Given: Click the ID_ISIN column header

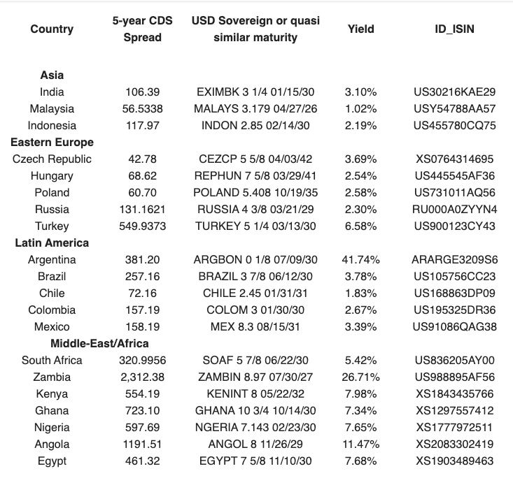Looking at the screenshot, I should 454,29.
